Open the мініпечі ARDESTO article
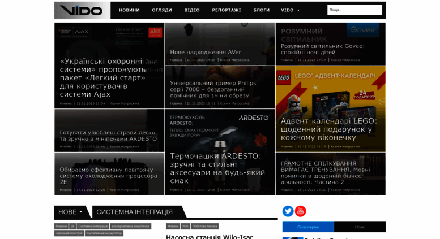The width and height of the screenshot is (440, 239). pyautogui.click(x=108, y=136)
